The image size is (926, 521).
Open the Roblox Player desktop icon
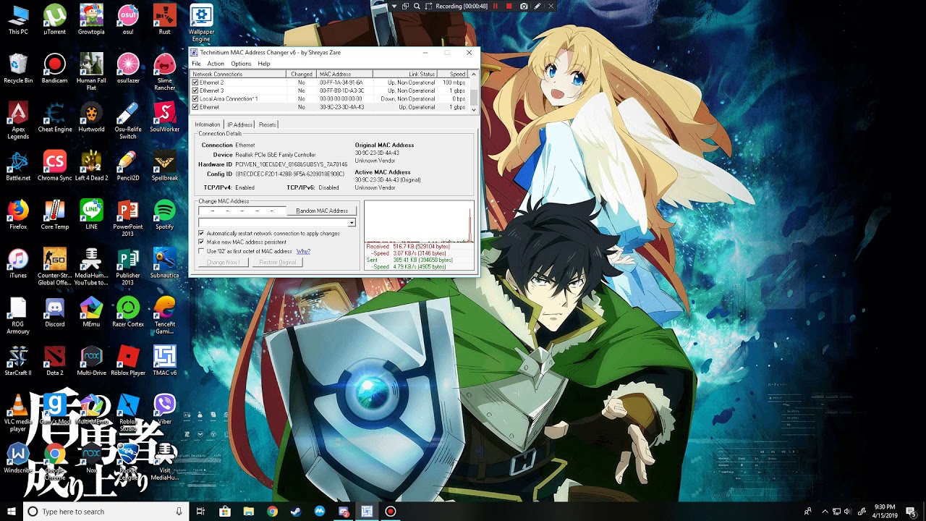tap(128, 361)
